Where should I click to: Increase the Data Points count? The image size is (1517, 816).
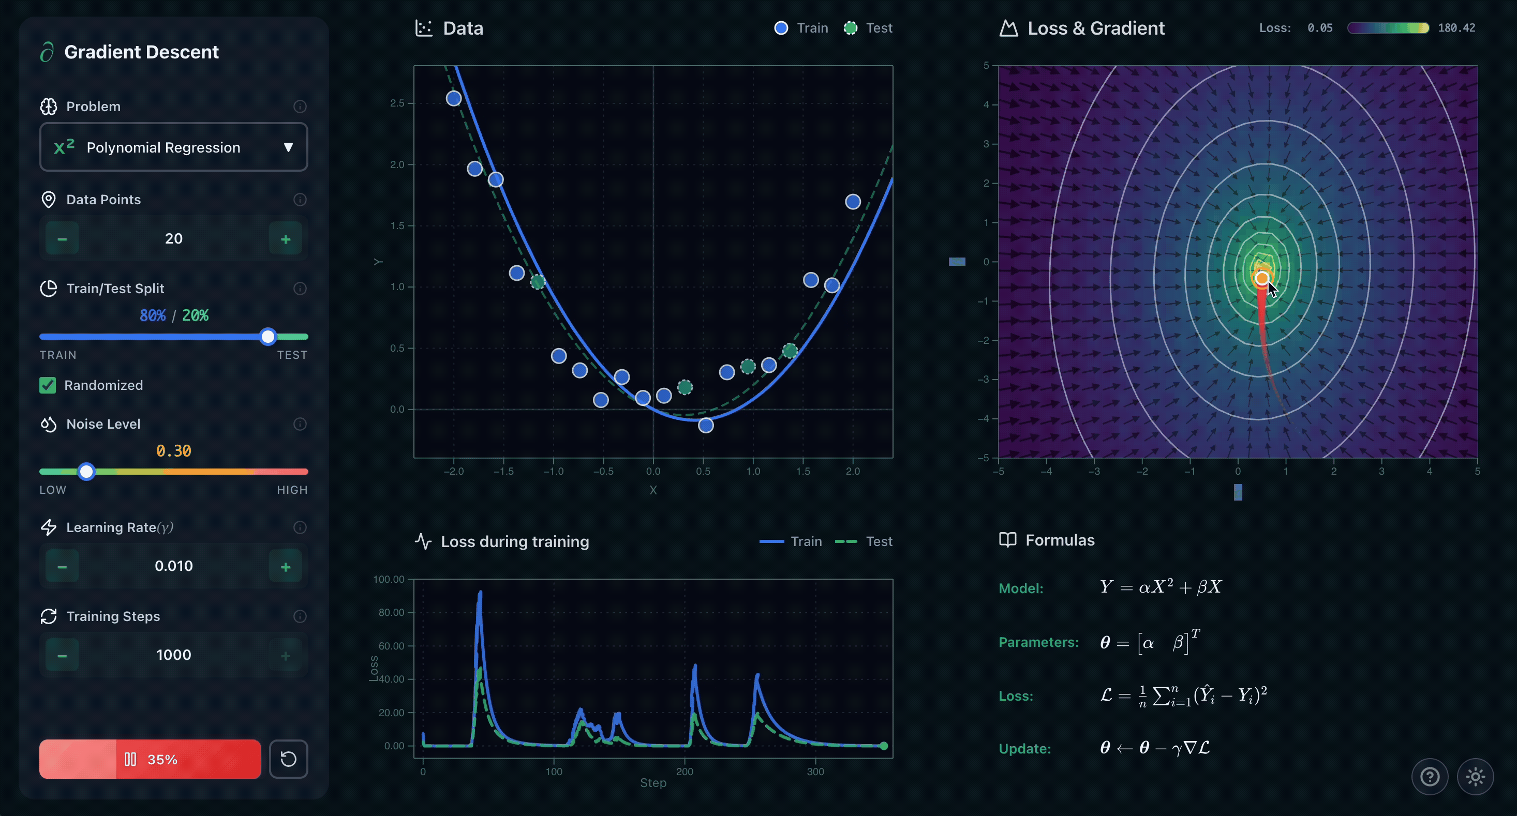pyautogui.click(x=285, y=238)
